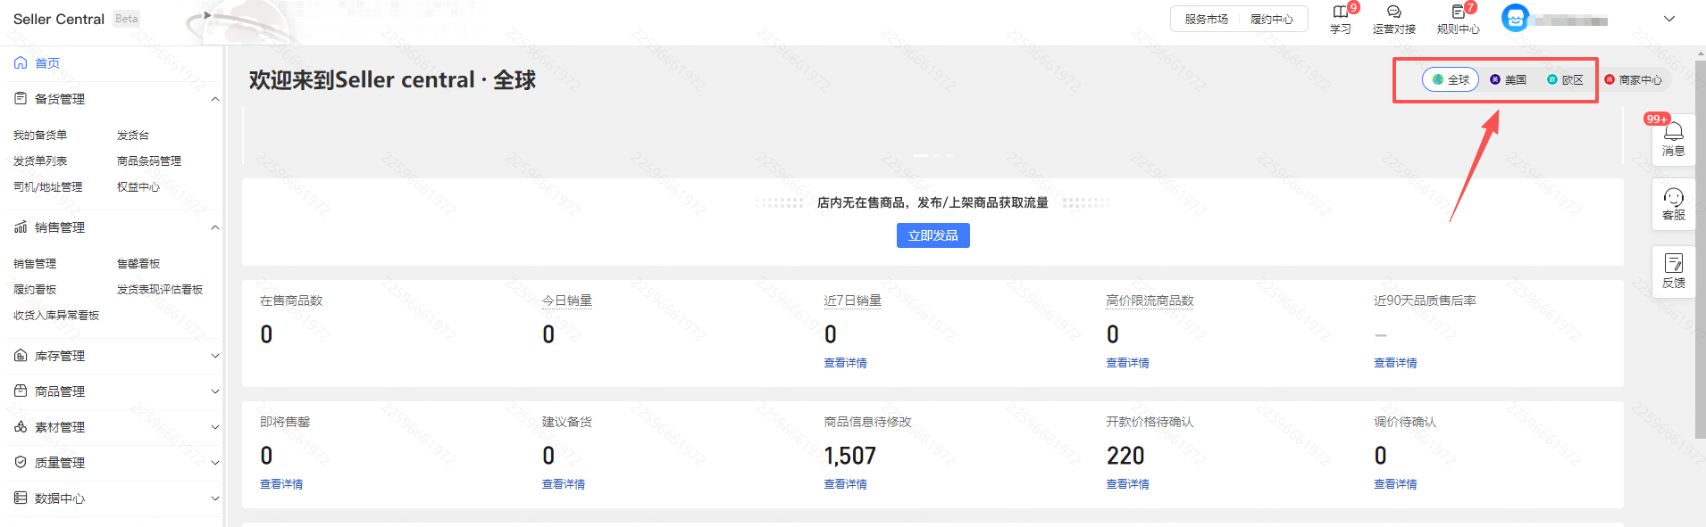
Task: View details under 近90天品质售后率
Action: pos(1395,363)
